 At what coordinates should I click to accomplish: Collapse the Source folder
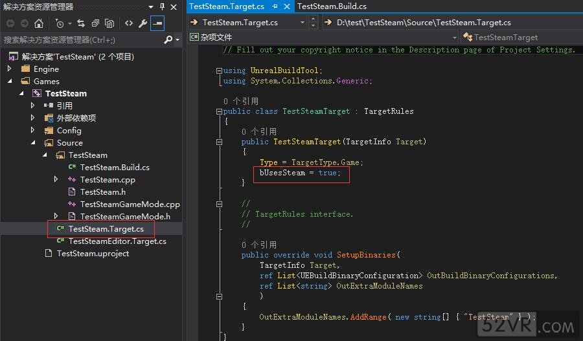click(33, 142)
